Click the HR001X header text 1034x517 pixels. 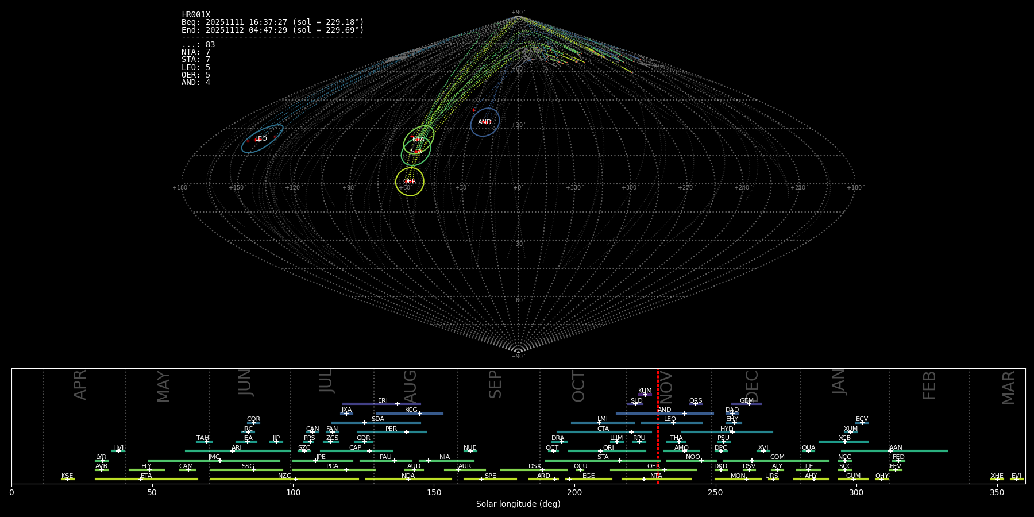pos(196,15)
